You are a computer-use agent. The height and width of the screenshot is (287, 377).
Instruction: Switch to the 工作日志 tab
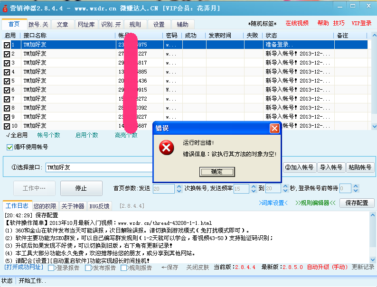(x=17, y=206)
